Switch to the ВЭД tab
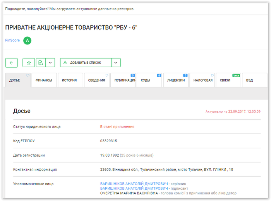Viewport: 271px width, 201px height. click(x=255, y=80)
